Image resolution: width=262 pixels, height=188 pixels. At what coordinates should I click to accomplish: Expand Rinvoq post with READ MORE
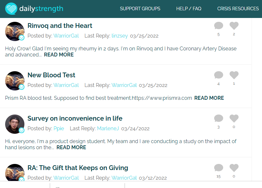[x=59, y=55]
